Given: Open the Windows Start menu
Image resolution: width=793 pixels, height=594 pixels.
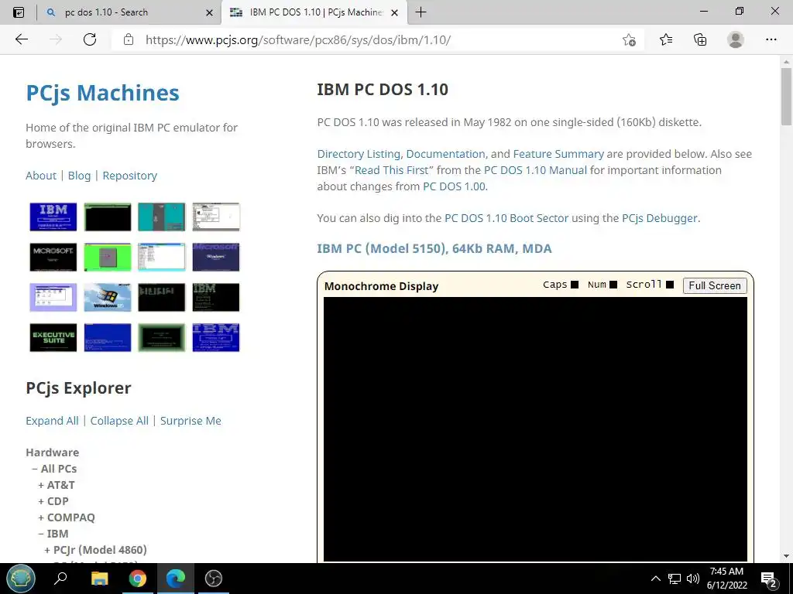Looking at the screenshot, I should [x=21, y=579].
